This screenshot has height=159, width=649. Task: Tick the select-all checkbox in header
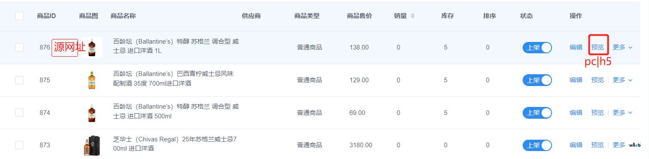point(19,16)
